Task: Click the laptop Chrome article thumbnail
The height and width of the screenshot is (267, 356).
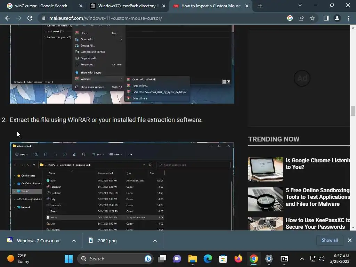Action: pos(265,169)
